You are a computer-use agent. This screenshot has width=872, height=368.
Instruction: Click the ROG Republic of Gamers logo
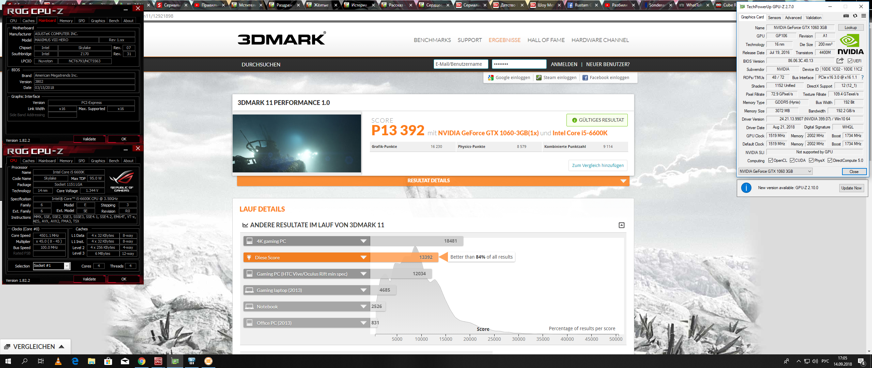click(122, 181)
